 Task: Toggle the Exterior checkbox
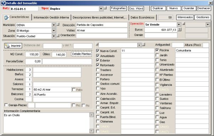point(98,60)
